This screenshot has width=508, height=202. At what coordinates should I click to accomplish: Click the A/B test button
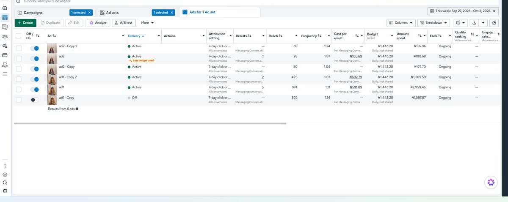pyautogui.click(x=124, y=22)
